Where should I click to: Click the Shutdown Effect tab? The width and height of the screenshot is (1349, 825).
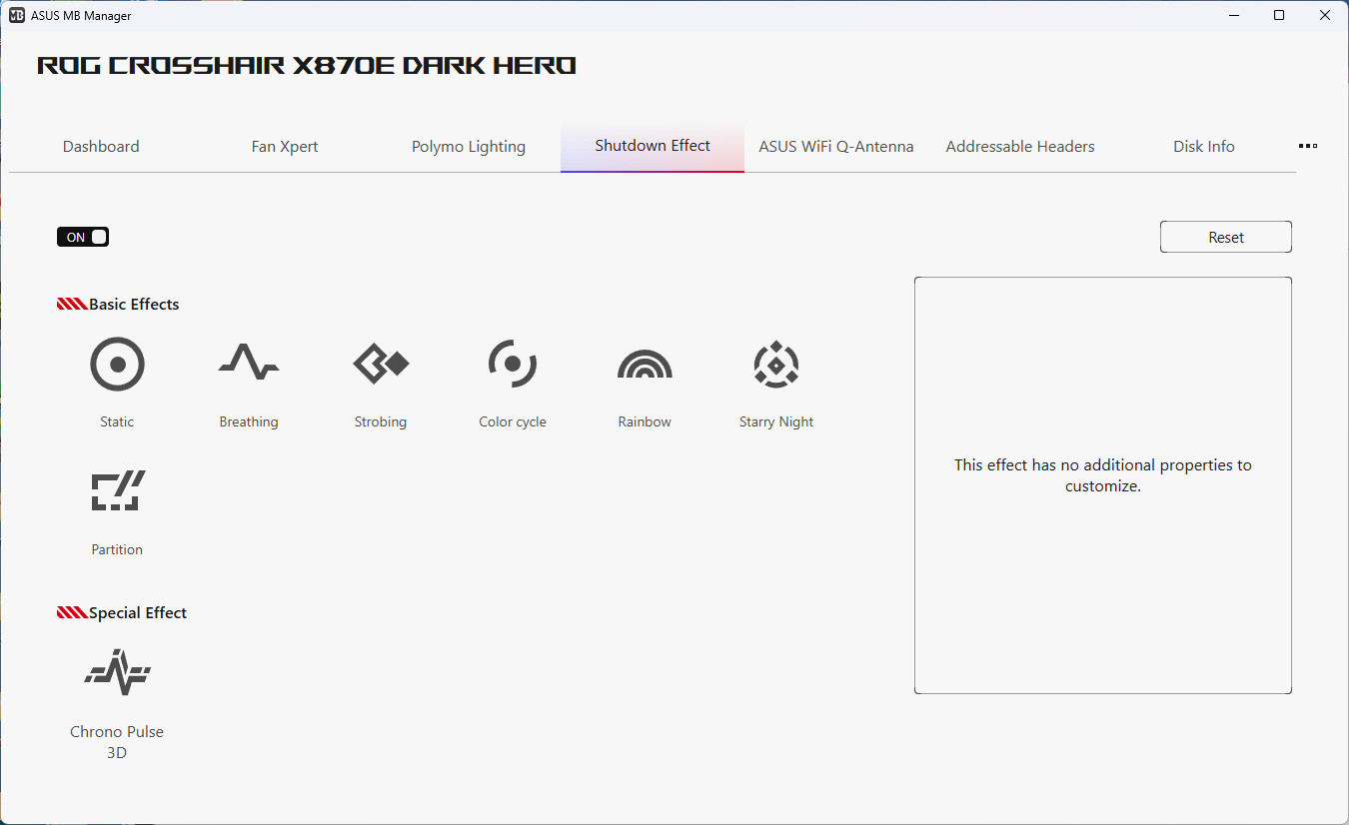pos(653,146)
